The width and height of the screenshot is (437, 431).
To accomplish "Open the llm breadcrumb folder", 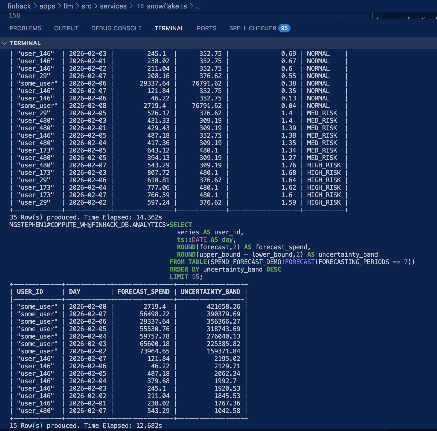I will tap(68, 6).
